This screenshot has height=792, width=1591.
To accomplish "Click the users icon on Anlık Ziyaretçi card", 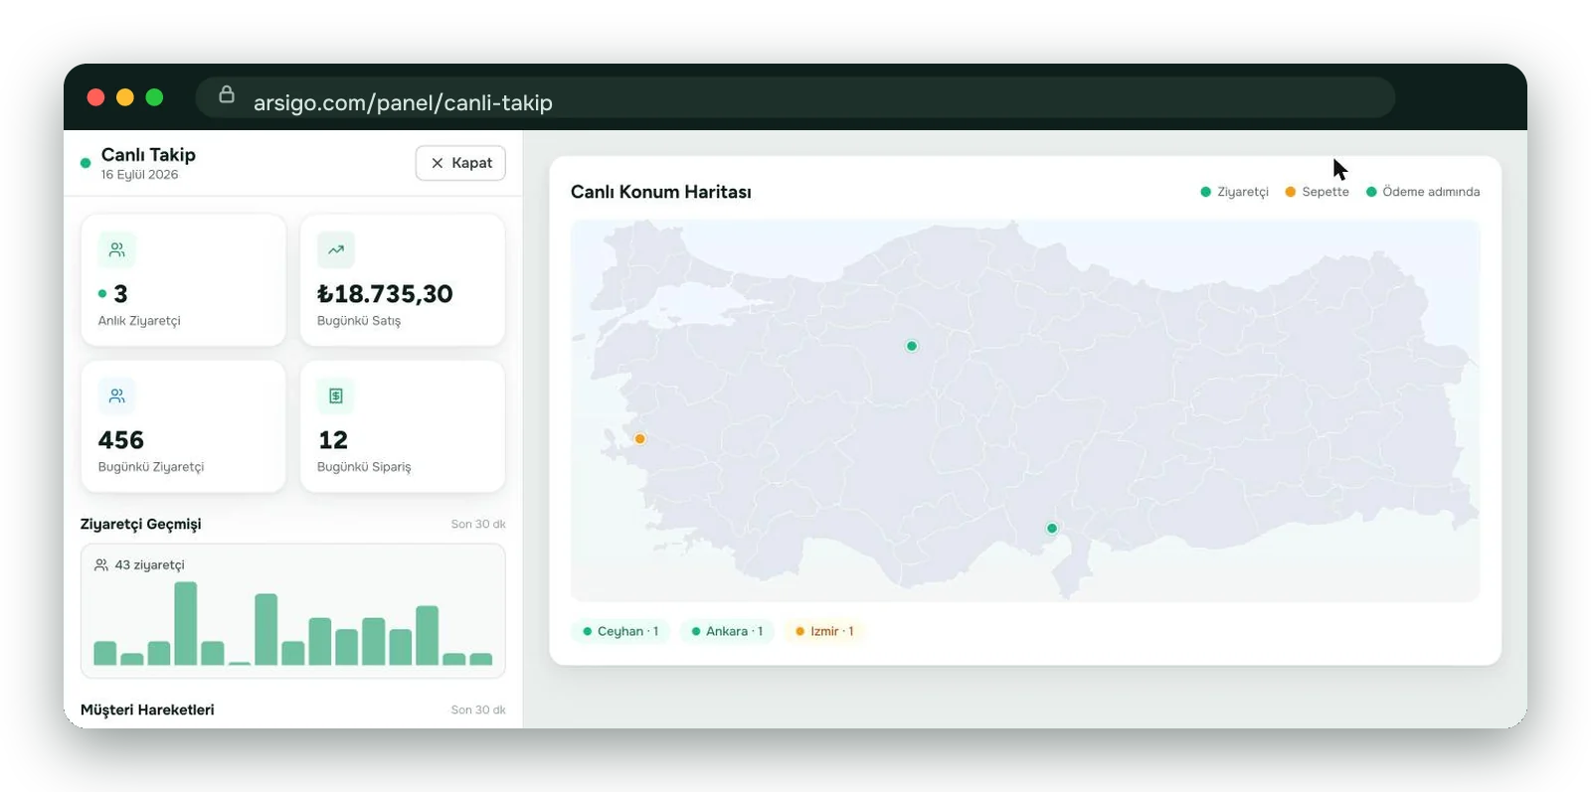I will tap(117, 249).
